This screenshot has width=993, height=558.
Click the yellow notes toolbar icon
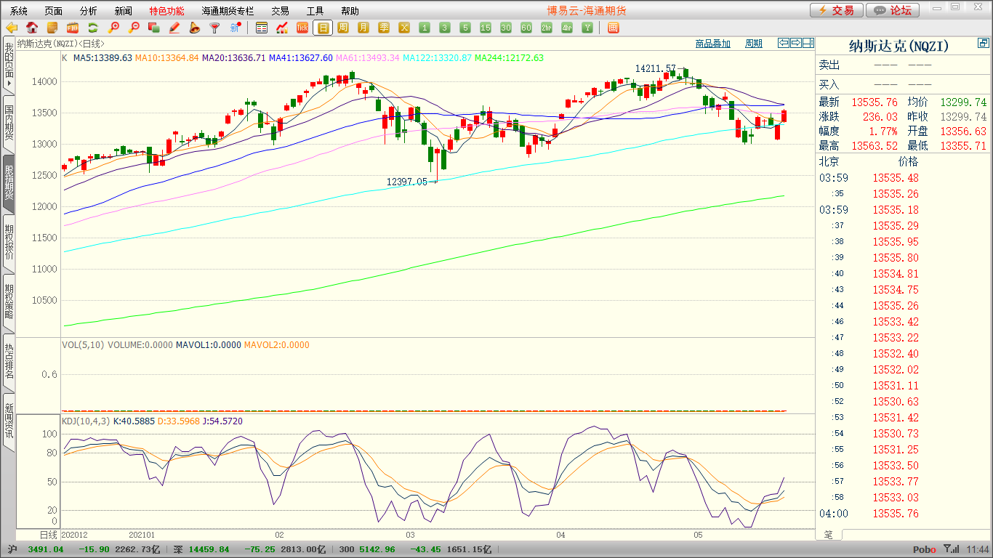point(52,28)
